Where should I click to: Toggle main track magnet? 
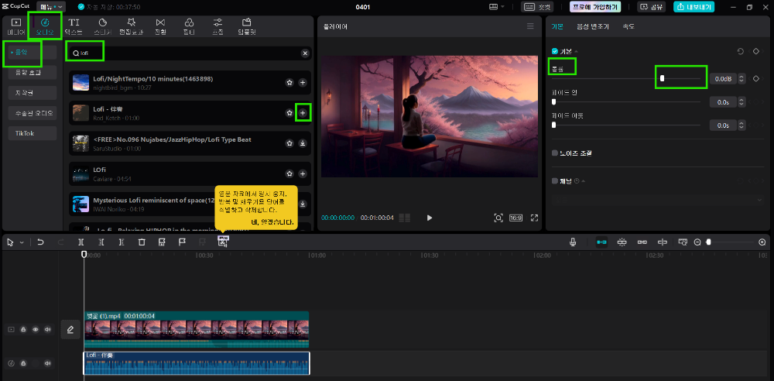point(601,242)
